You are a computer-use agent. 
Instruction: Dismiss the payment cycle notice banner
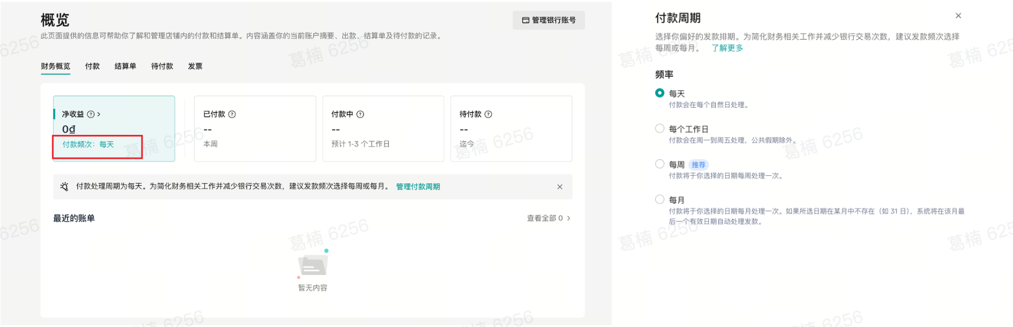coord(560,186)
